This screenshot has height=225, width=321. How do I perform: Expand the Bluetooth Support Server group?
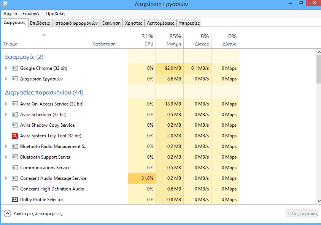click(6, 157)
